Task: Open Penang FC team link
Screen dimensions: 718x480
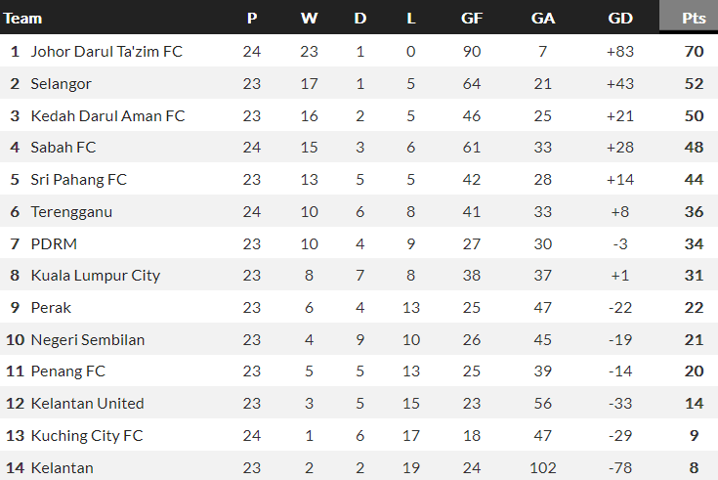Action: click(68, 371)
